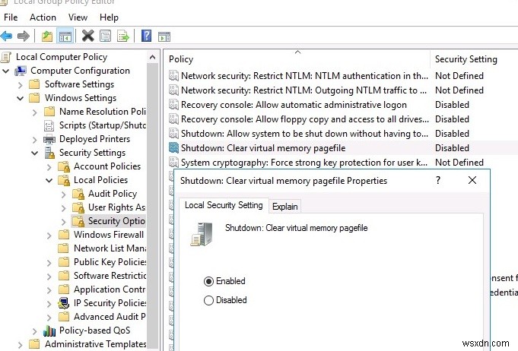Viewport: 518px width, 351px height.
Task: Click the Export List toolbar icon
Action: tap(123, 36)
